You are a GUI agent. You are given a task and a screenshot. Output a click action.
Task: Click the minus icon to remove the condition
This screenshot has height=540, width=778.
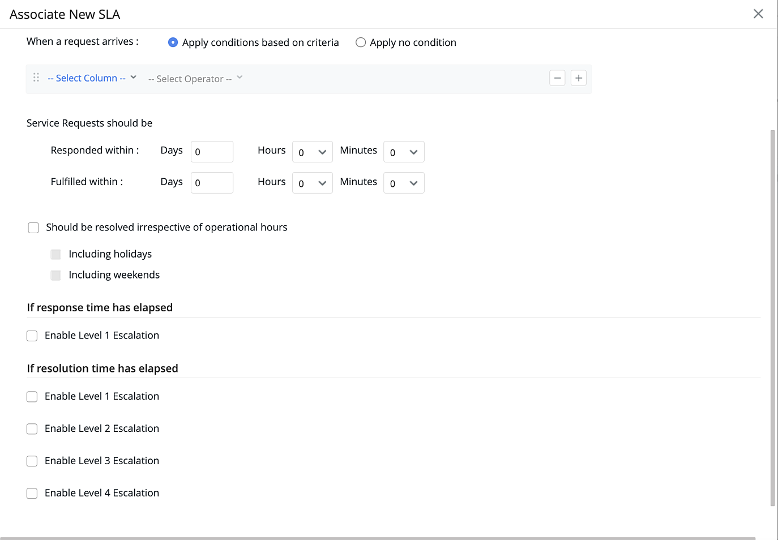coord(557,78)
